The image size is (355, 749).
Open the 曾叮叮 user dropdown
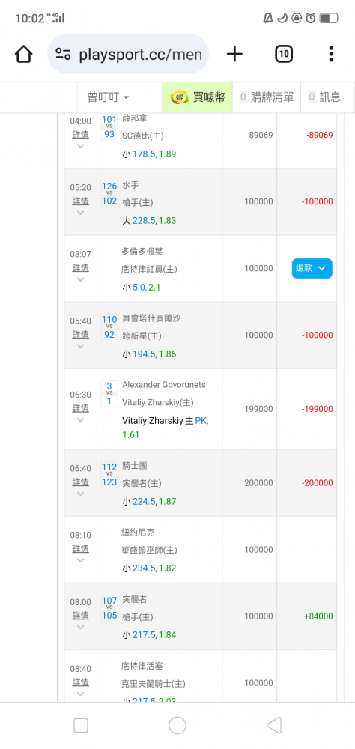pyautogui.click(x=108, y=97)
